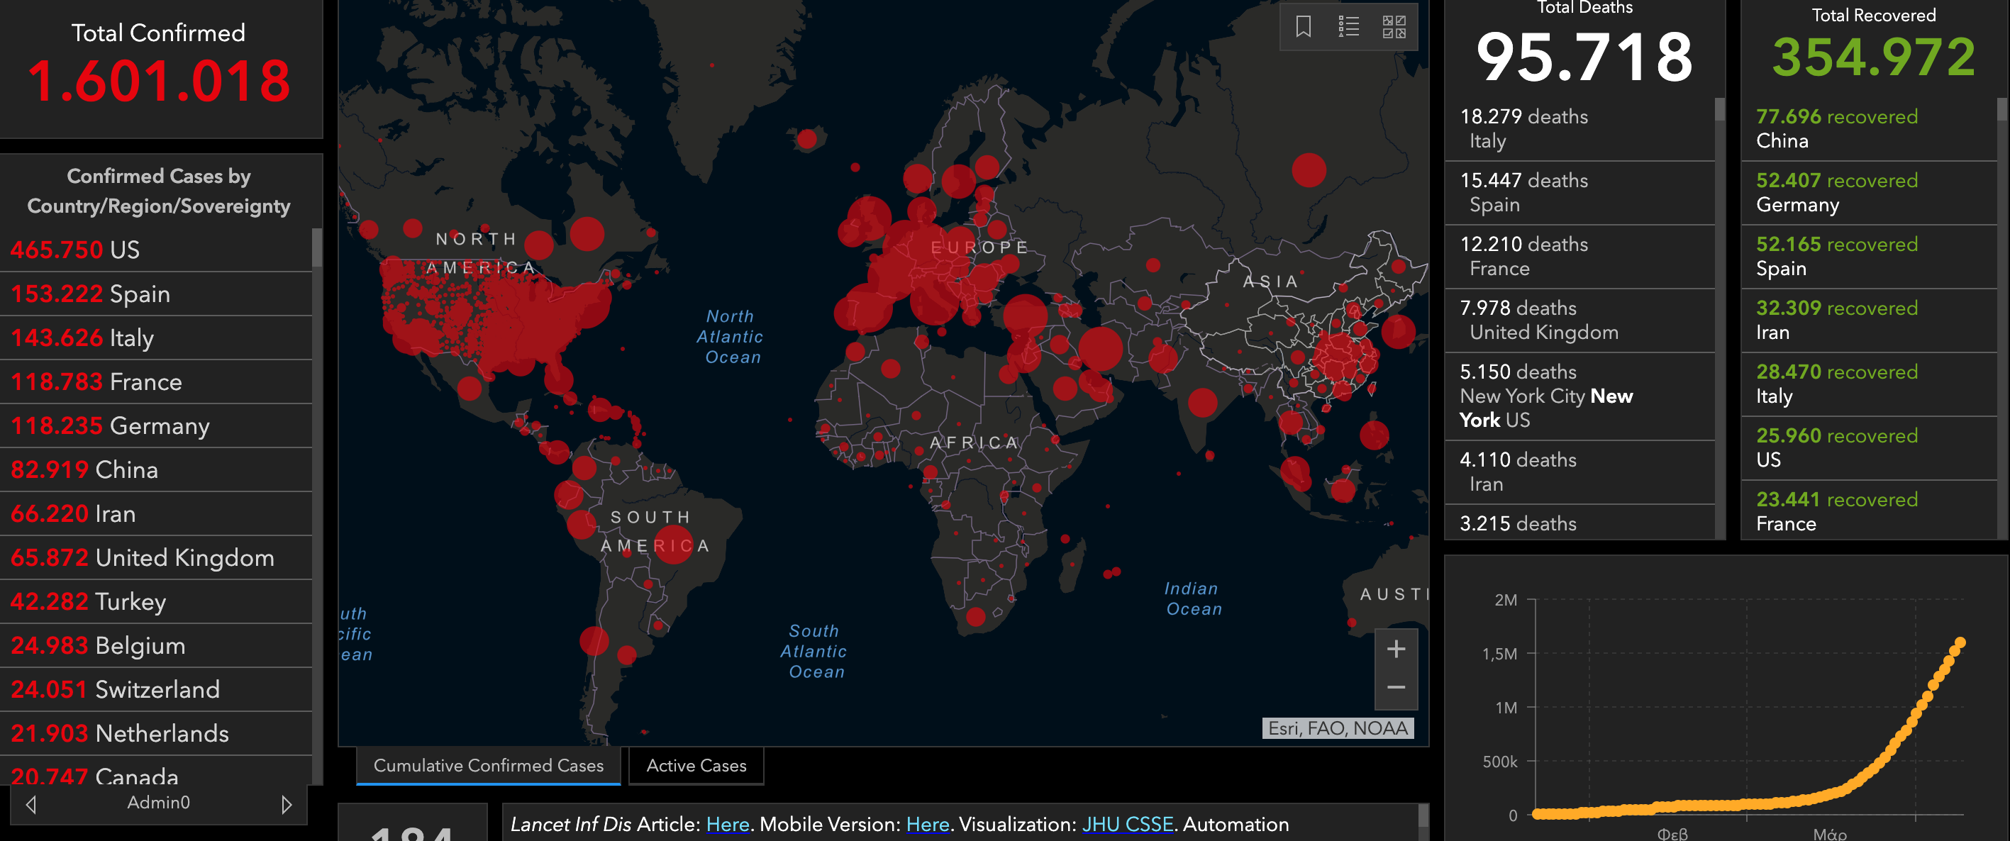The width and height of the screenshot is (2010, 841).
Task: Open the basemap gallery grid icon
Action: click(x=1394, y=26)
